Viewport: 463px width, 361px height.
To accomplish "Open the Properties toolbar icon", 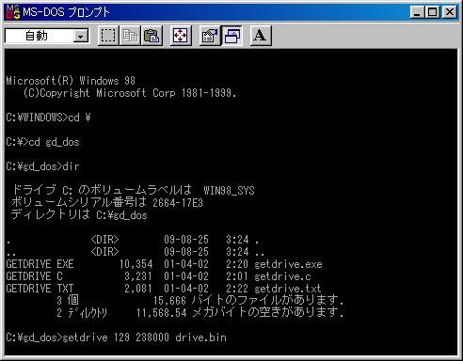I will 210,36.
